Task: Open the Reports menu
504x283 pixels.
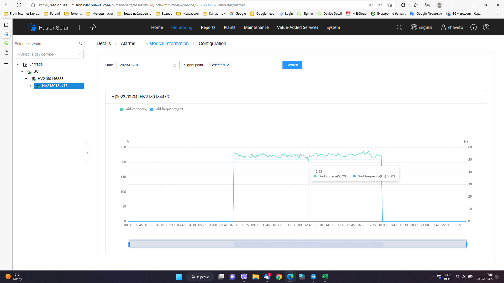Action: (x=208, y=27)
